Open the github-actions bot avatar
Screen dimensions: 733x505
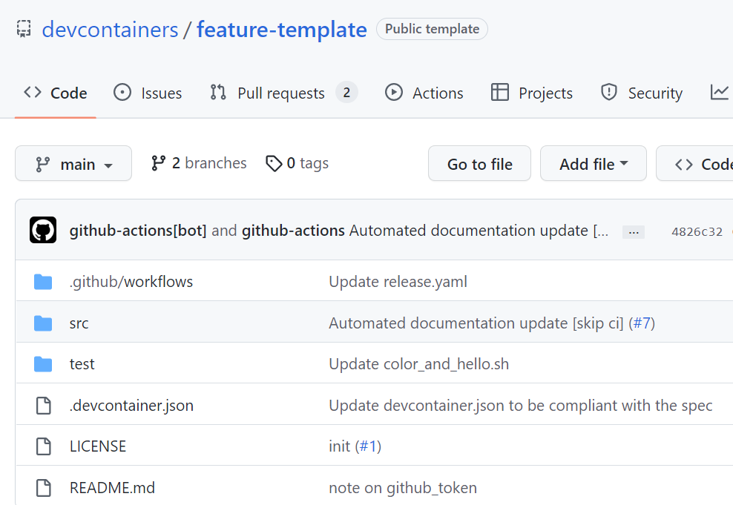(42, 230)
